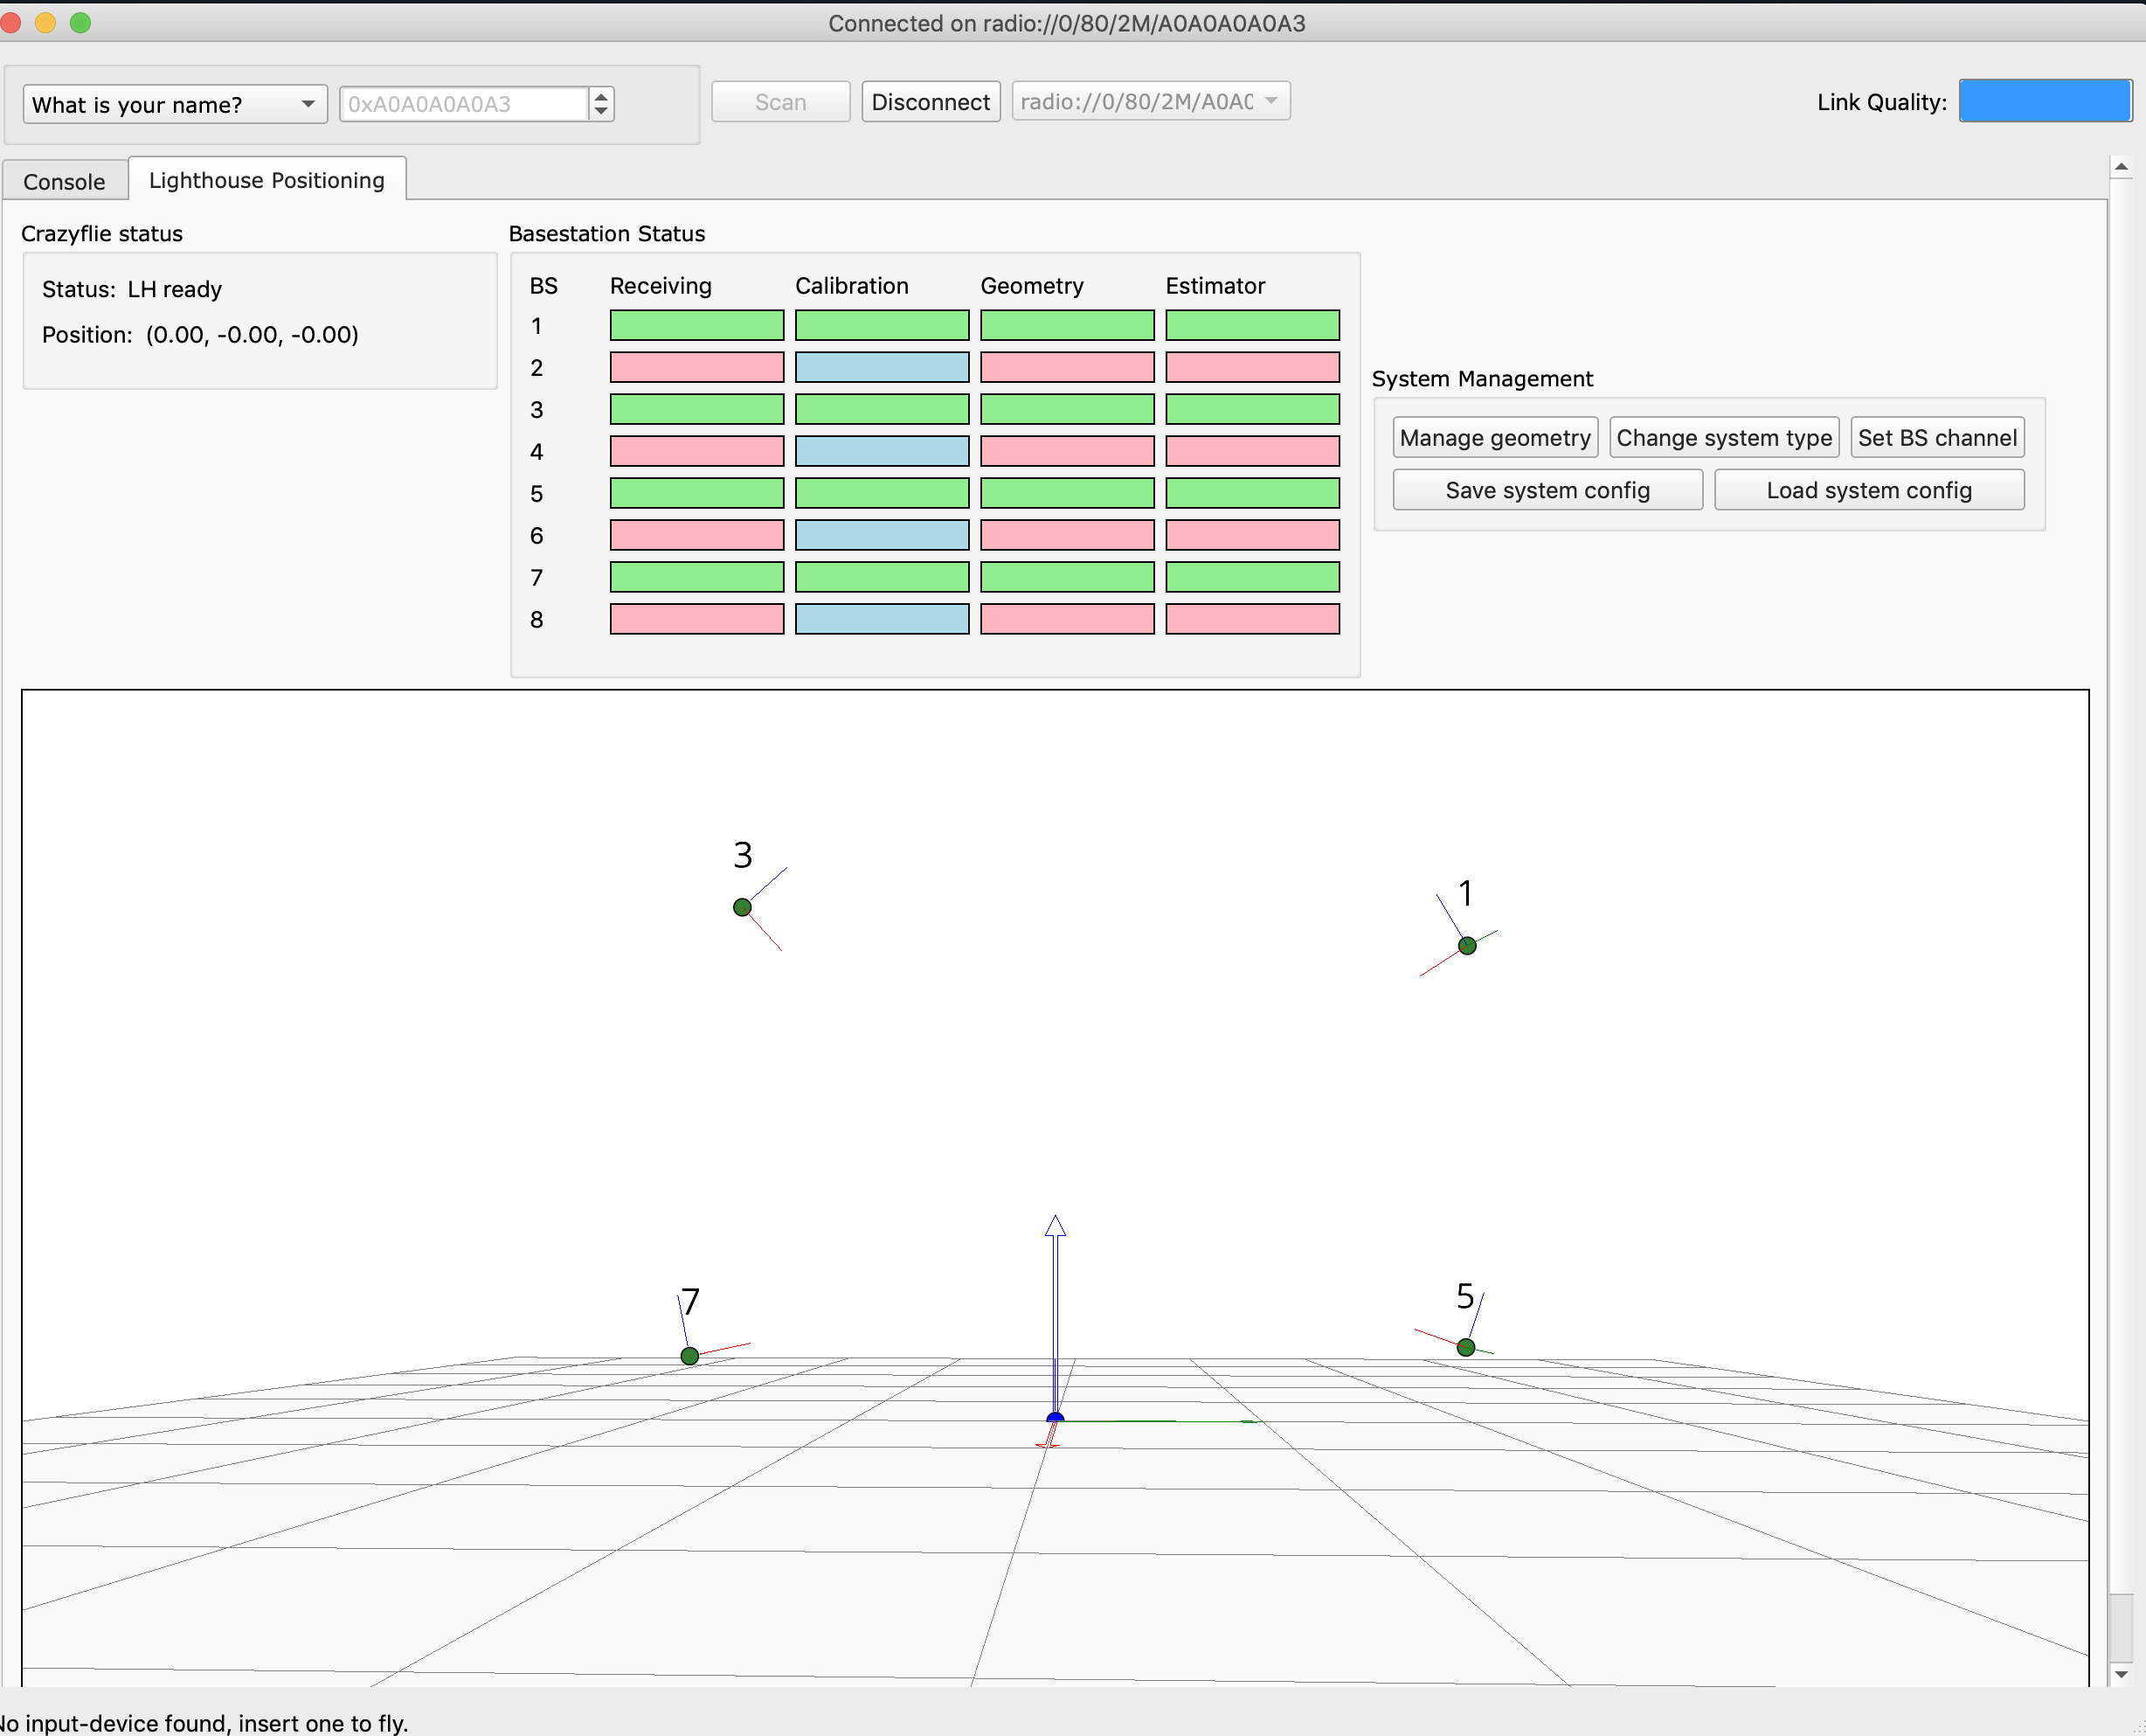Image resolution: width=2146 pixels, height=1736 pixels.
Task: Click BS 1 Receiving green status indicator
Action: (x=696, y=325)
